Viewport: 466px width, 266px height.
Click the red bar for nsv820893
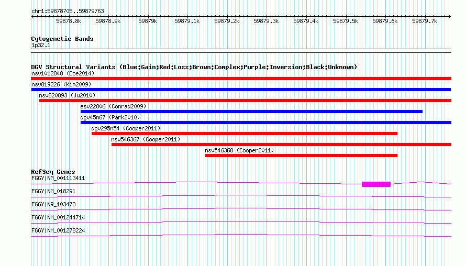pyautogui.click(x=245, y=101)
